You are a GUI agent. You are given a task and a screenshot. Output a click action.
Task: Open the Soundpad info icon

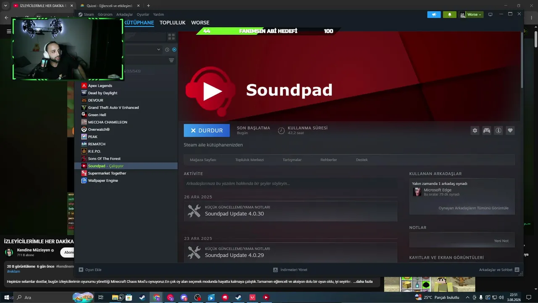pyautogui.click(x=498, y=130)
